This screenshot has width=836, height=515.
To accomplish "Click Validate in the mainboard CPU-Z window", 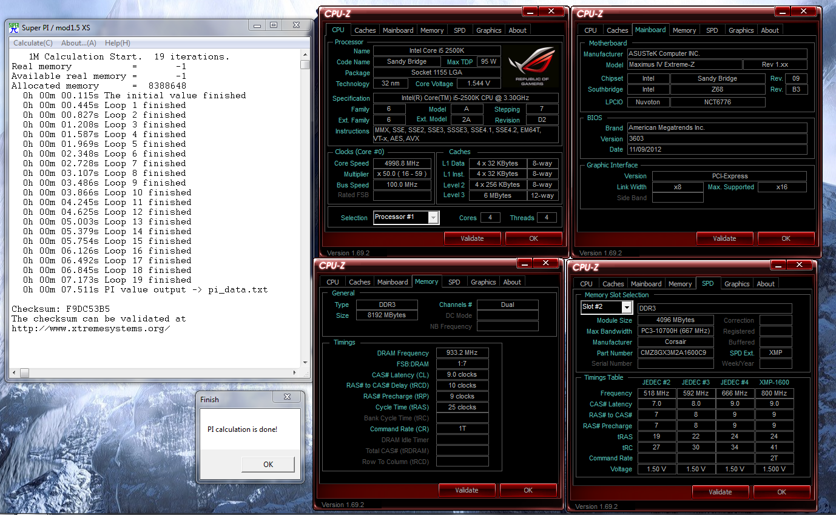I will click(724, 238).
